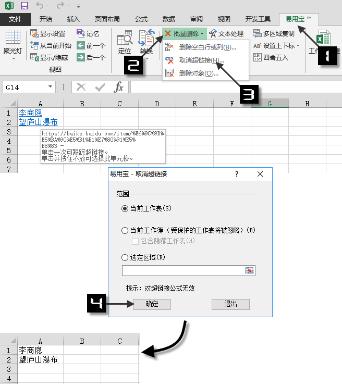Open the 定位 locate tool

pyautogui.click(x=125, y=42)
